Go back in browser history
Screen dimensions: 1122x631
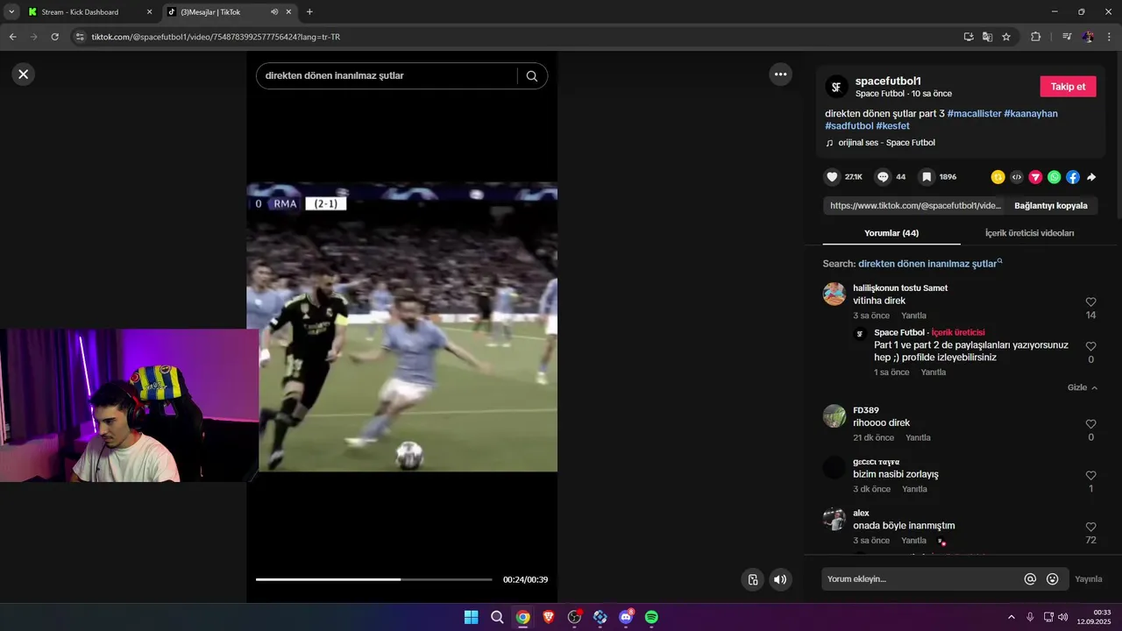(x=12, y=37)
